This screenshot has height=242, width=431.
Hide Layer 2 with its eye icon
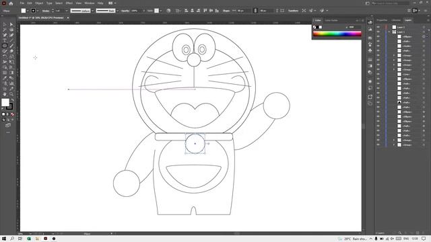378,27
